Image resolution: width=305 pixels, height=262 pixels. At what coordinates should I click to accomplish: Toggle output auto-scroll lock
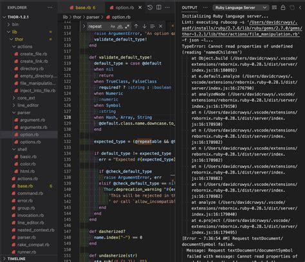coord(283,8)
